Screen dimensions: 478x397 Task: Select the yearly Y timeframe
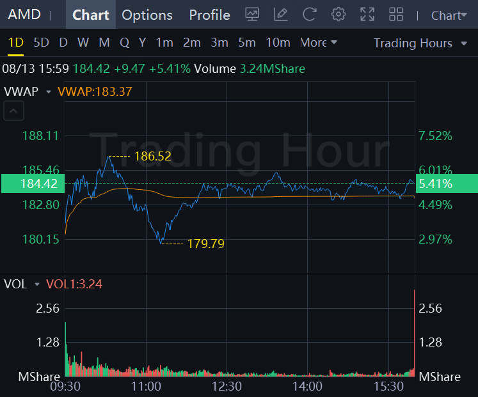coord(142,43)
